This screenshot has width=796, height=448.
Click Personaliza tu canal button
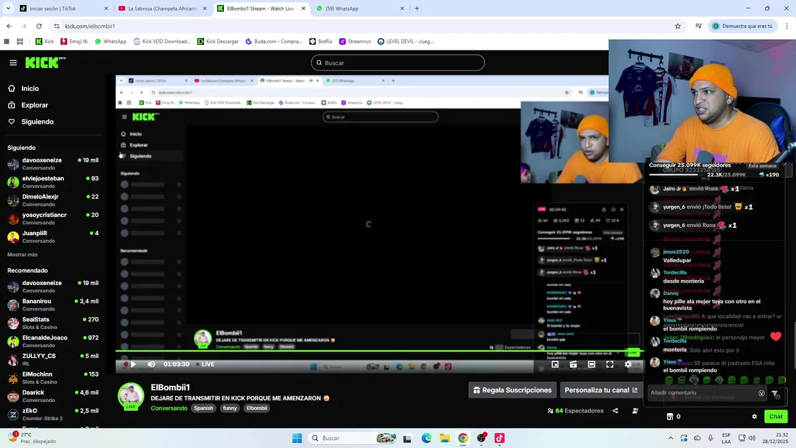tap(601, 390)
